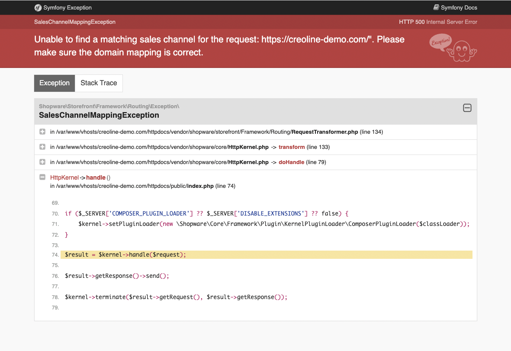The height and width of the screenshot is (351, 511).
Task: Click code line 76 getResponse()->send()
Action: 117,276
